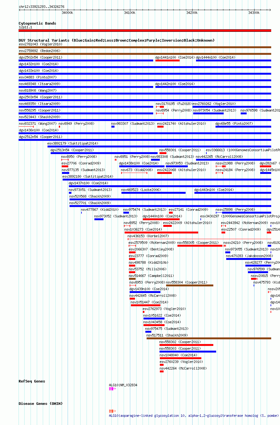280x425 pixels.
Task: Click the magenta ALG10 RefSeq gene glyph
Action: tap(112, 389)
